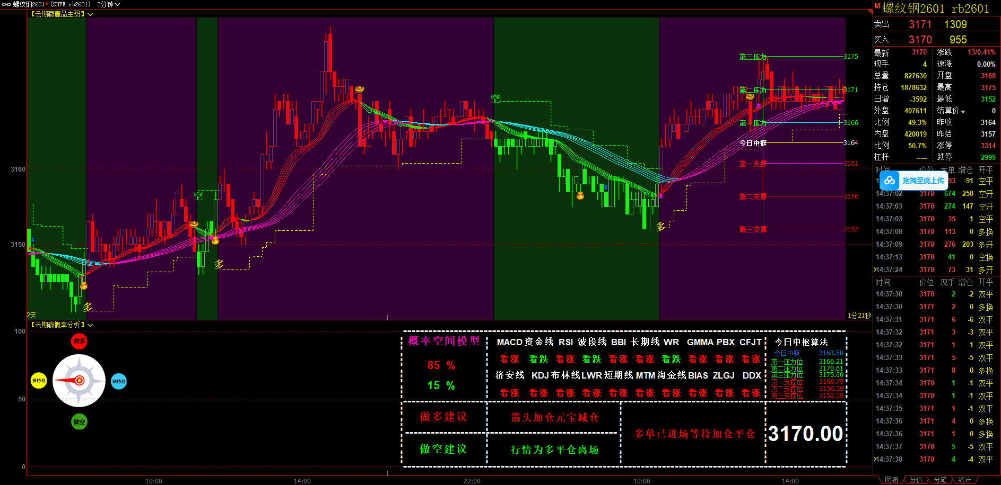Click the 15 % probability value
Screen dimensions: 1001x485
point(441,385)
